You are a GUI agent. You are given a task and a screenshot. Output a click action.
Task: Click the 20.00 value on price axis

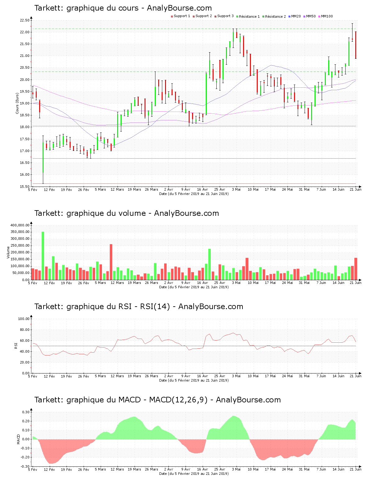coord(25,80)
